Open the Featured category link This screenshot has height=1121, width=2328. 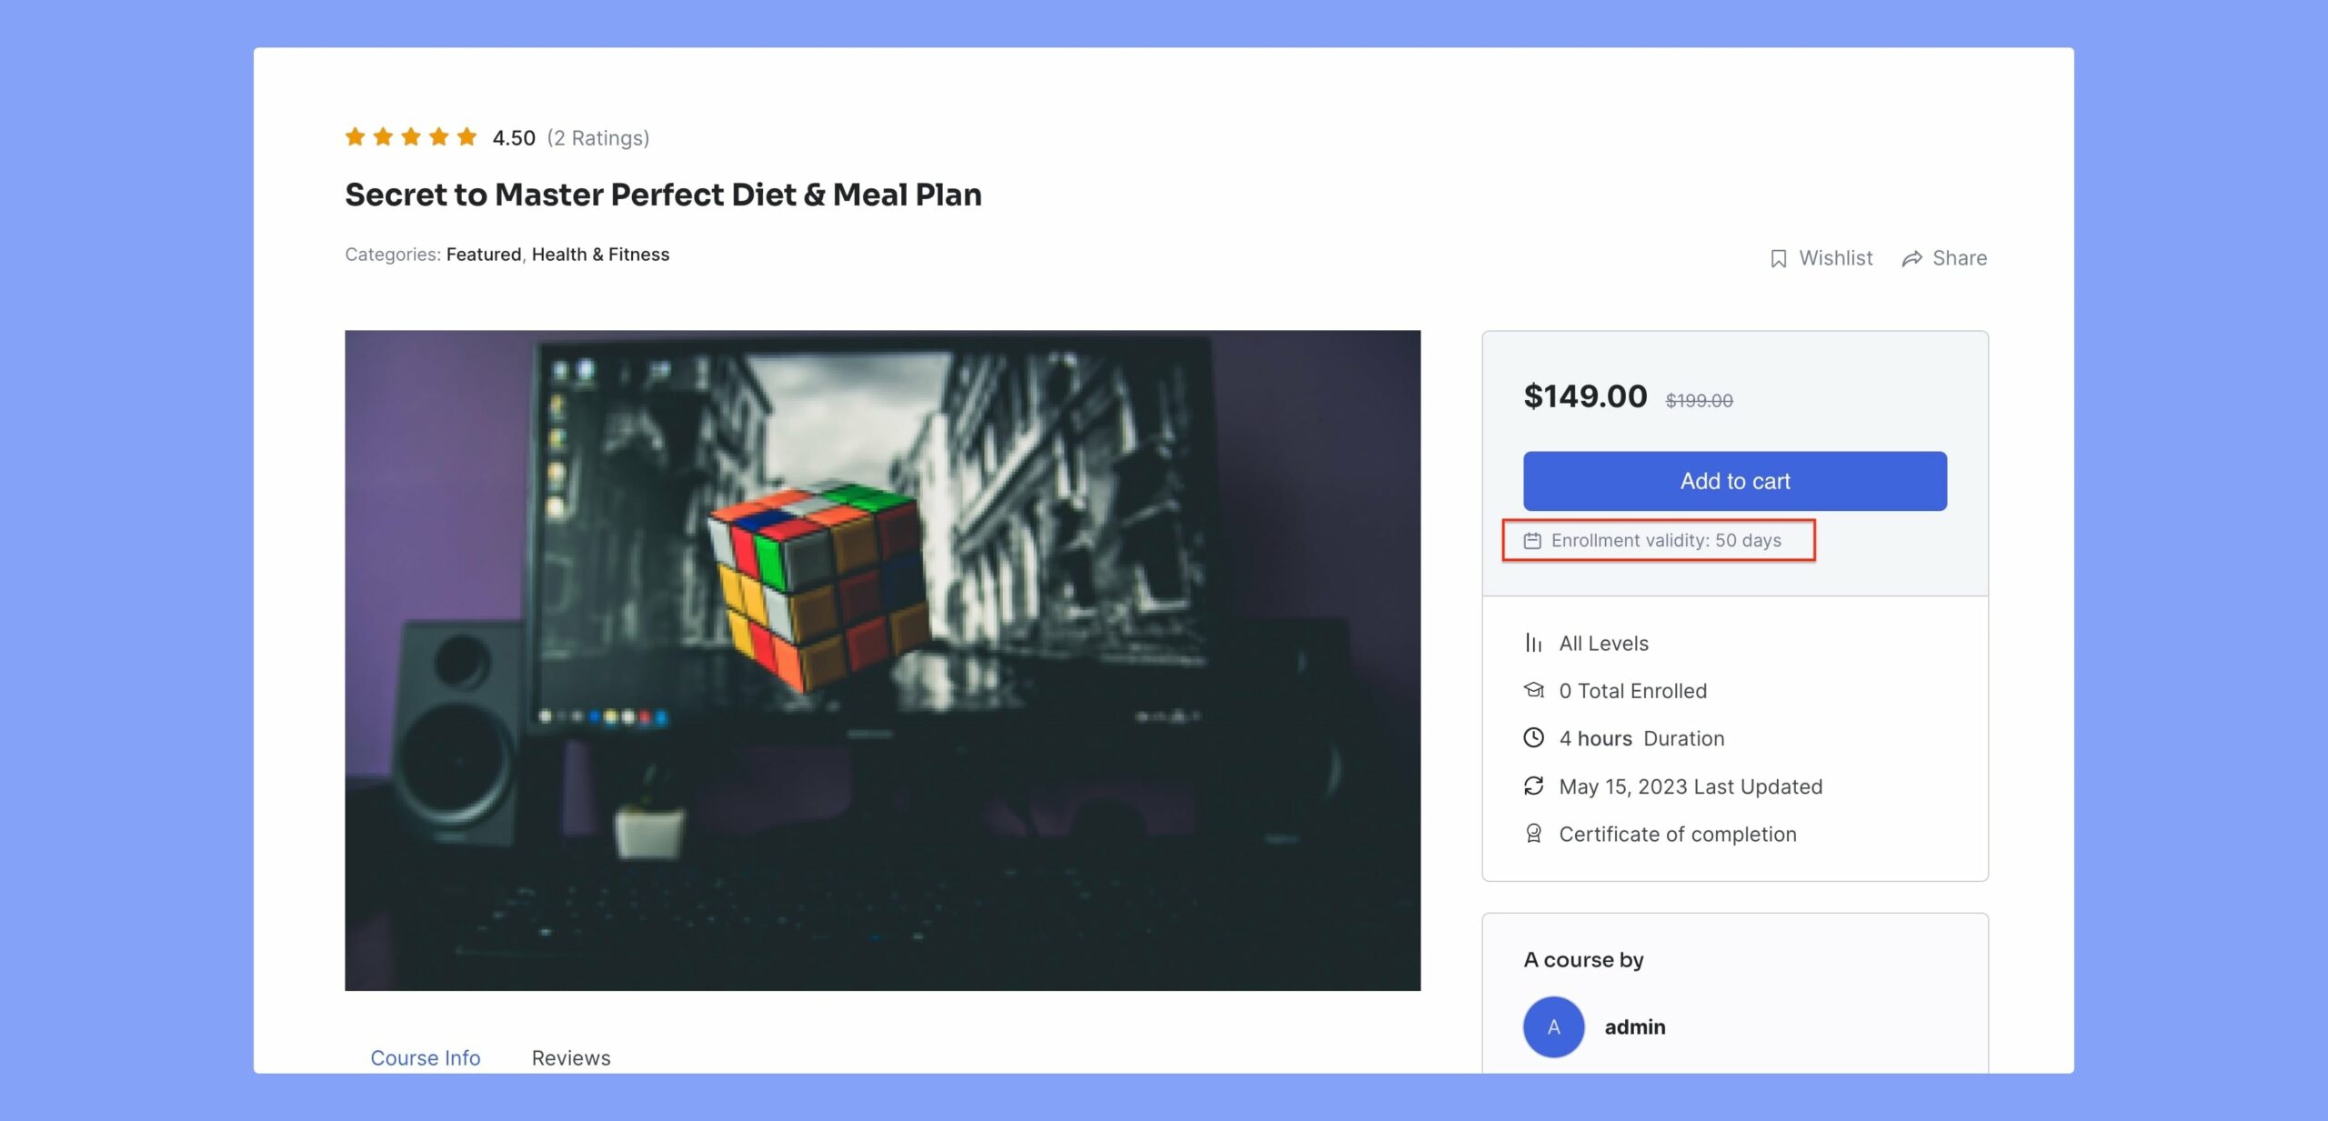[484, 255]
